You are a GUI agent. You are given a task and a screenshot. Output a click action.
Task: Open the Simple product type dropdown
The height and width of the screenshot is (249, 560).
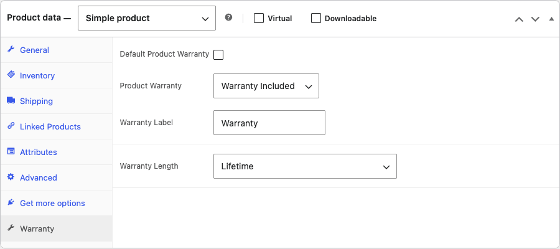(x=147, y=18)
